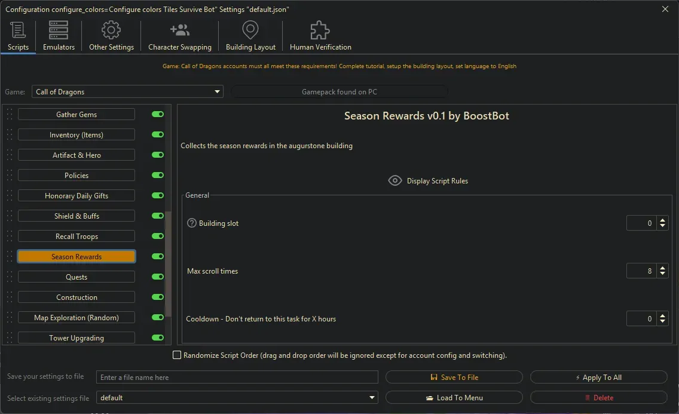Click the Building slot help question mark
Viewport: 679px width, 414px height.
(190, 223)
